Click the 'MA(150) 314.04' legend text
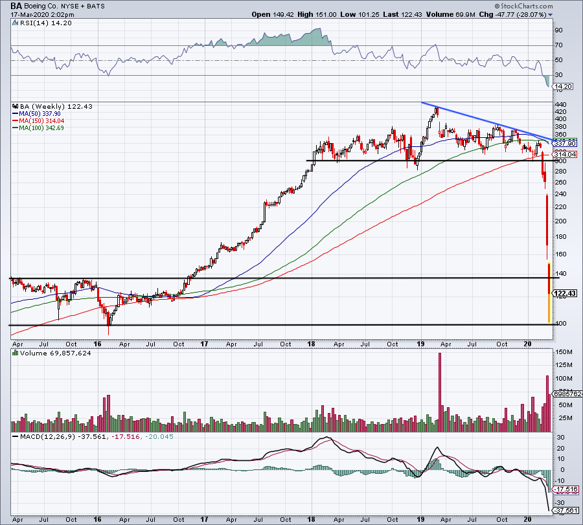The image size is (583, 525). tap(41, 121)
